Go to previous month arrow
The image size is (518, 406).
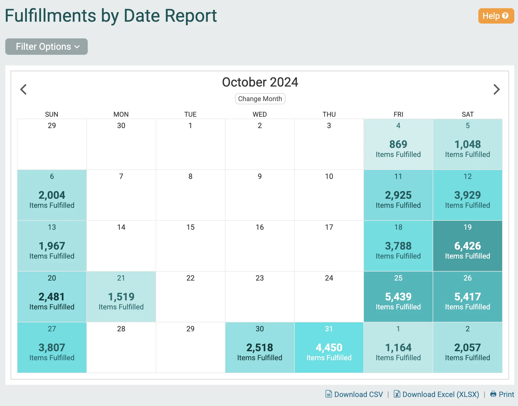24,89
